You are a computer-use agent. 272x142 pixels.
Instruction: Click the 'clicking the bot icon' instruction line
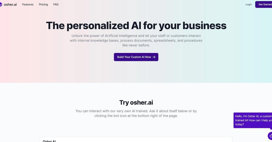pyautogui.click(x=136, y=116)
